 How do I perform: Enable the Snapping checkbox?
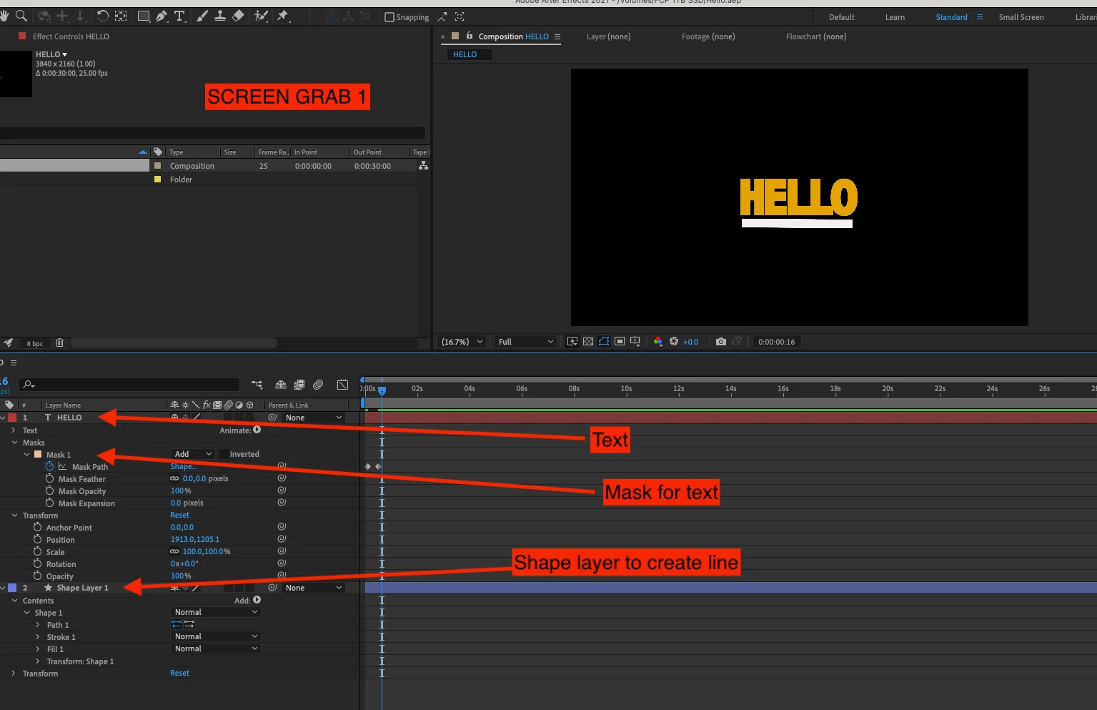389,17
